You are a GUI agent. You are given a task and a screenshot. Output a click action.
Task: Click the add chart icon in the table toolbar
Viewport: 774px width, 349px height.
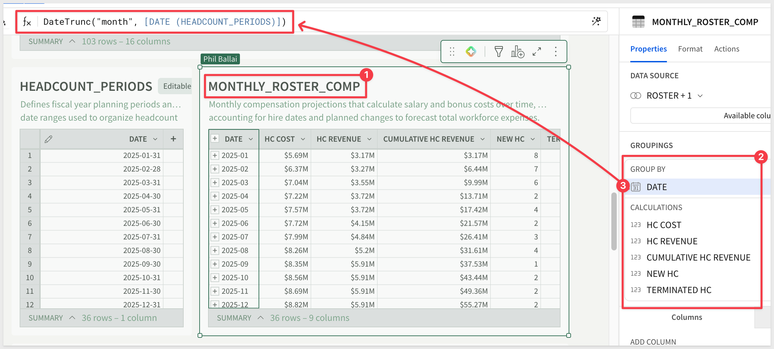click(x=517, y=52)
